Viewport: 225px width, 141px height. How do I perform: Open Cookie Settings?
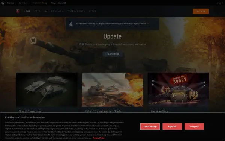[x=150, y=127]
